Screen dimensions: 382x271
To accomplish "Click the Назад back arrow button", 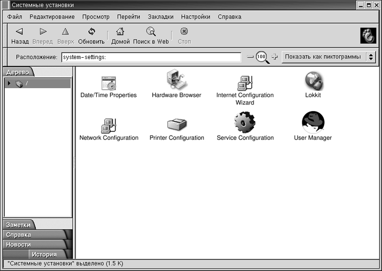I will coord(20,36).
